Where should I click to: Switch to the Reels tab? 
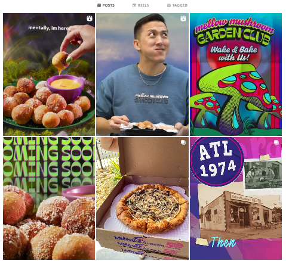coord(141,5)
